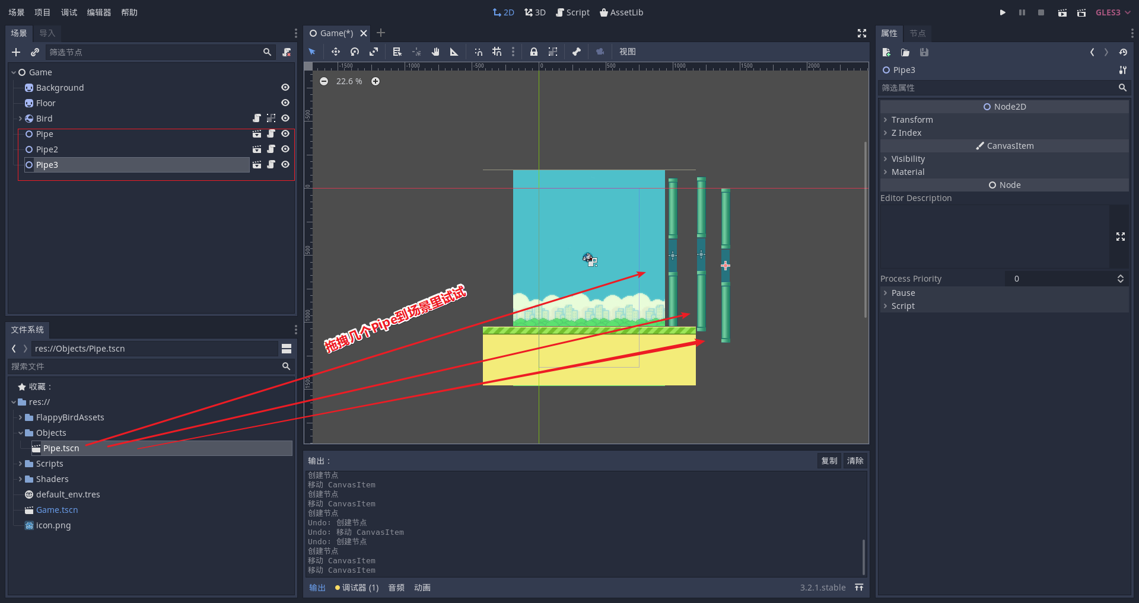Add new node with plus icon
This screenshot has height=603, width=1139.
16,52
